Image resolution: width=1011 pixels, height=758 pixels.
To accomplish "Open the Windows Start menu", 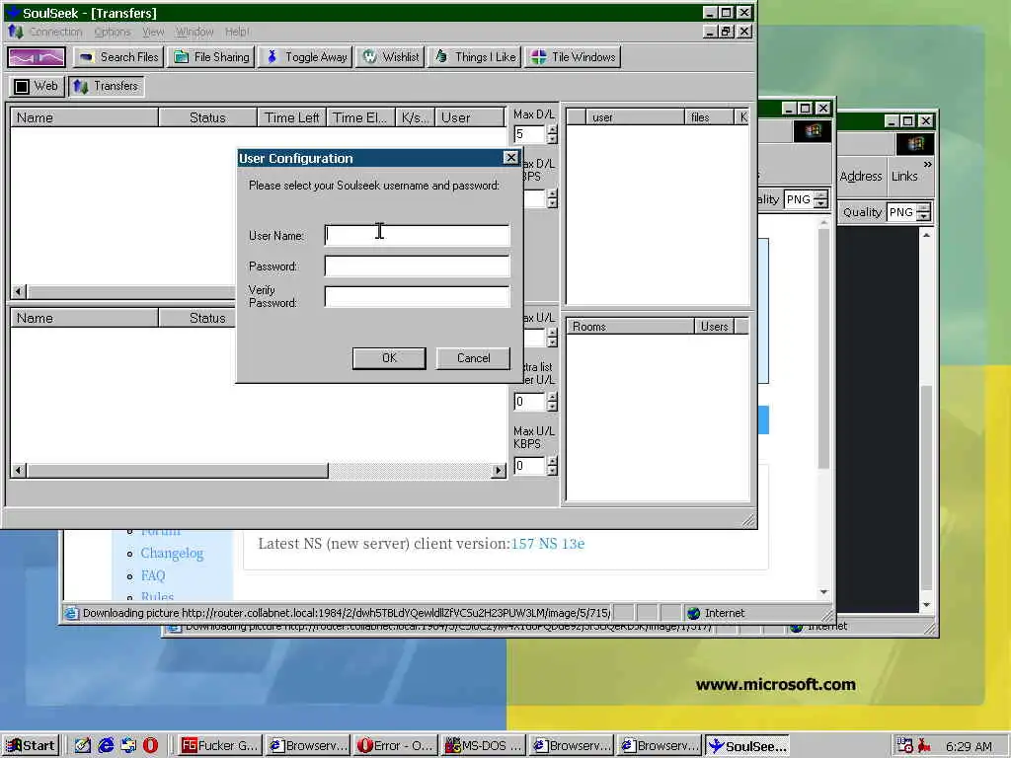I will 31,746.
